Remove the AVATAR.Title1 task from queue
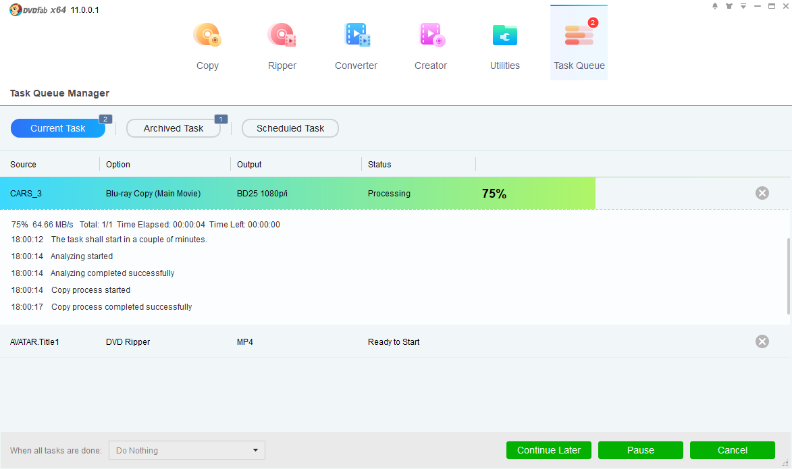 [762, 341]
